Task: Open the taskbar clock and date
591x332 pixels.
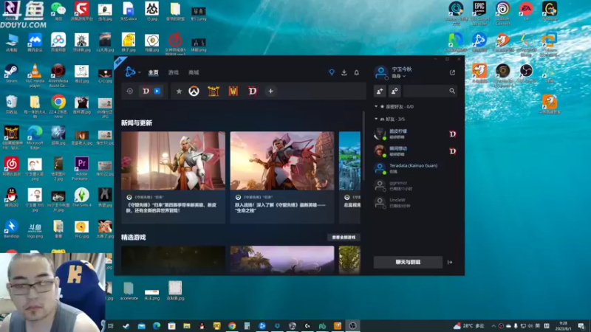Action: [563, 326]
